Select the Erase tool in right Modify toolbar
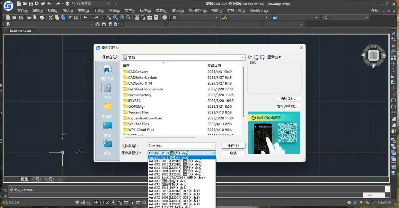 [x=394, y=34]
